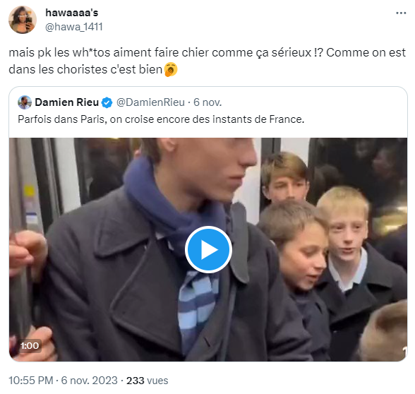The image size is (415, 394).
Task: Click the word 'choristes' in the tweet
Action: [83, 70]
